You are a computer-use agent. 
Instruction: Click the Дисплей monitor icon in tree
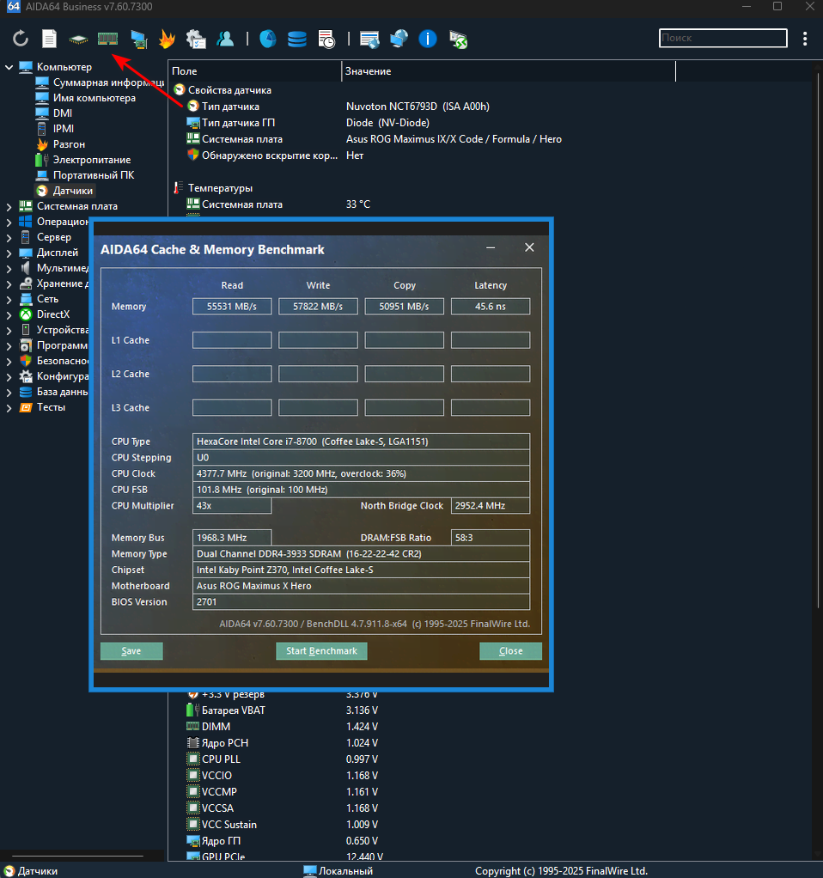pos(26,253)
